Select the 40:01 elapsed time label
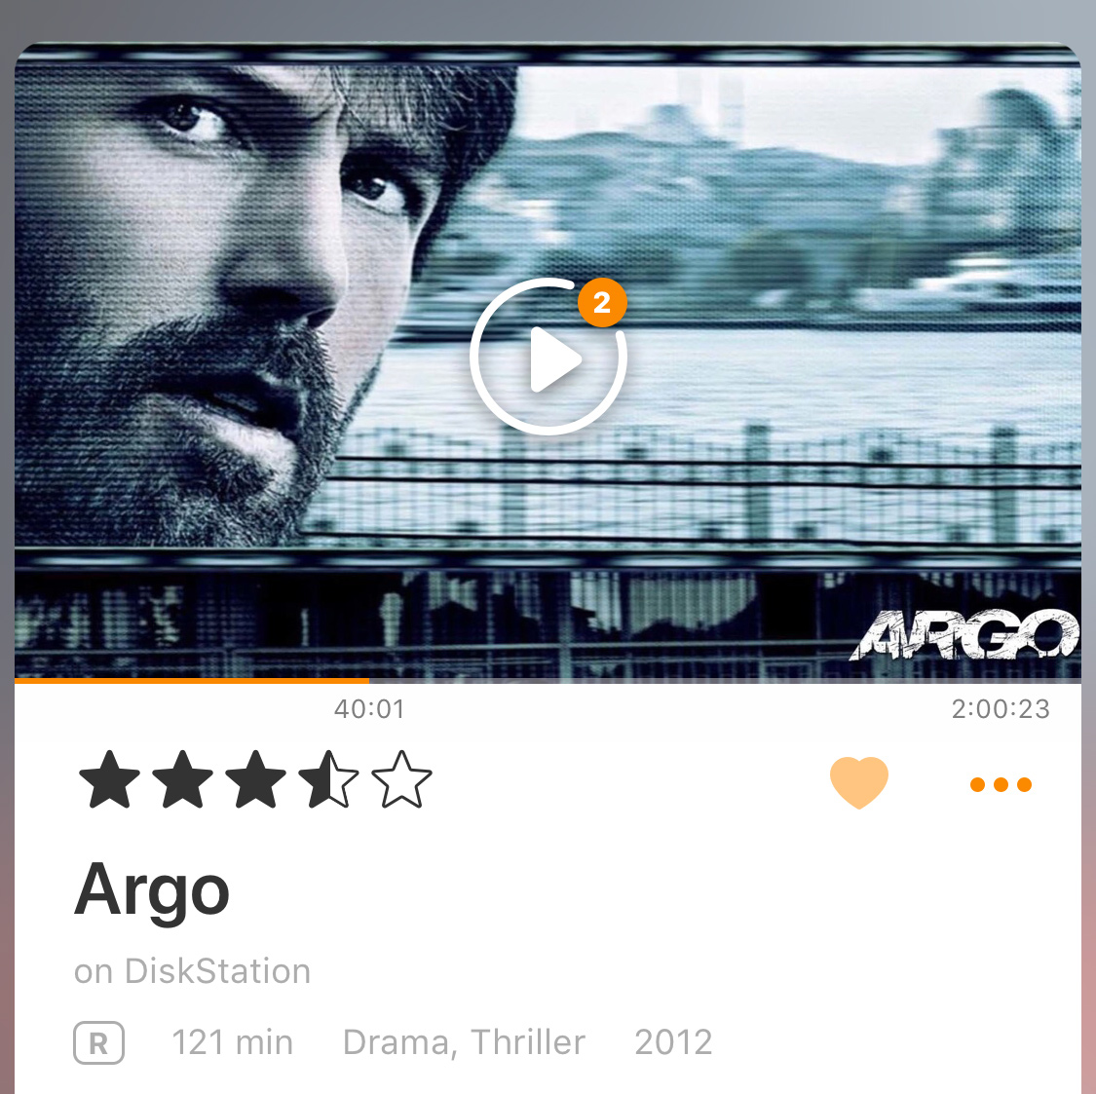This screenshot has height=1094, width=1096. tap(369, 709)
